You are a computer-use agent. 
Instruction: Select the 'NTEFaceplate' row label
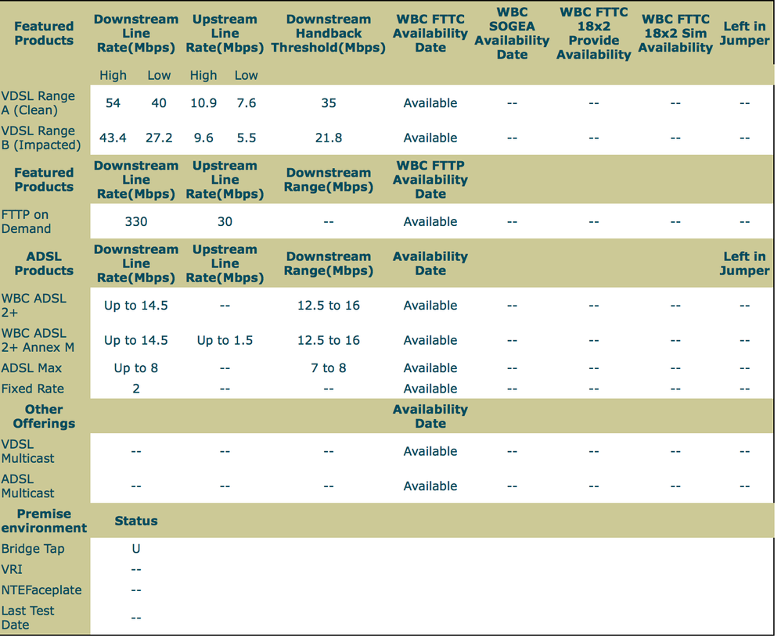click(x=41, y=590)
